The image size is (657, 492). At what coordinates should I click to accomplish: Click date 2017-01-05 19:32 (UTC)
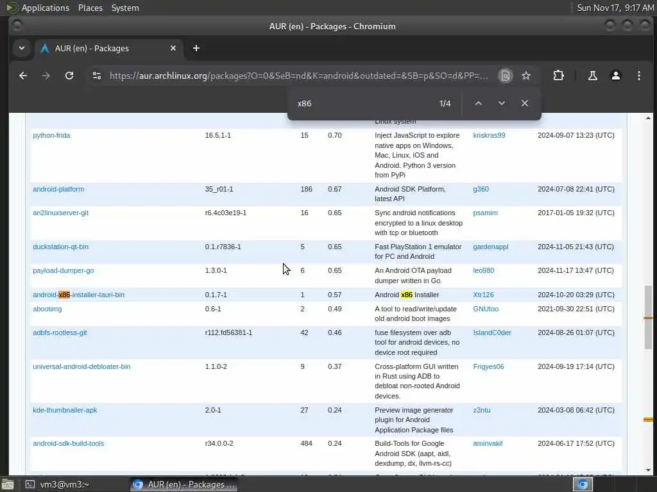[x=576, y=213]
